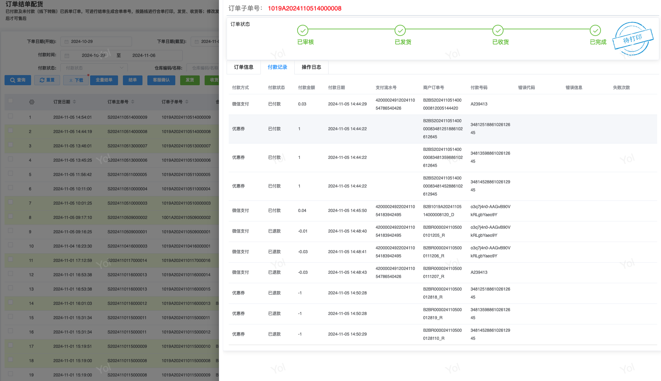Click the 已发货 step check icon
The height and width of the screenshot is (381, 661).
click(400, 31)
